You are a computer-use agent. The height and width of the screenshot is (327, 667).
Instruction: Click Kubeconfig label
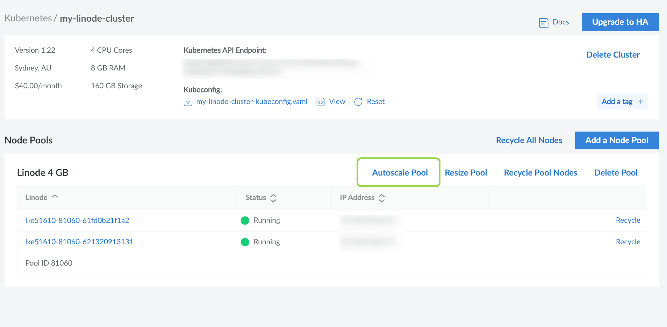(x=203, y=90)
